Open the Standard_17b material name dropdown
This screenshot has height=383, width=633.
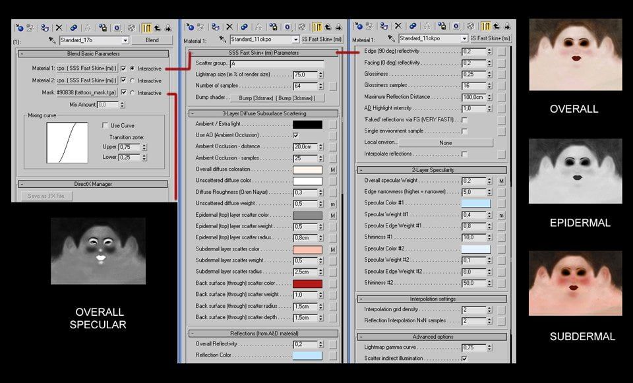pyautogui.click(x=125, y=40)
